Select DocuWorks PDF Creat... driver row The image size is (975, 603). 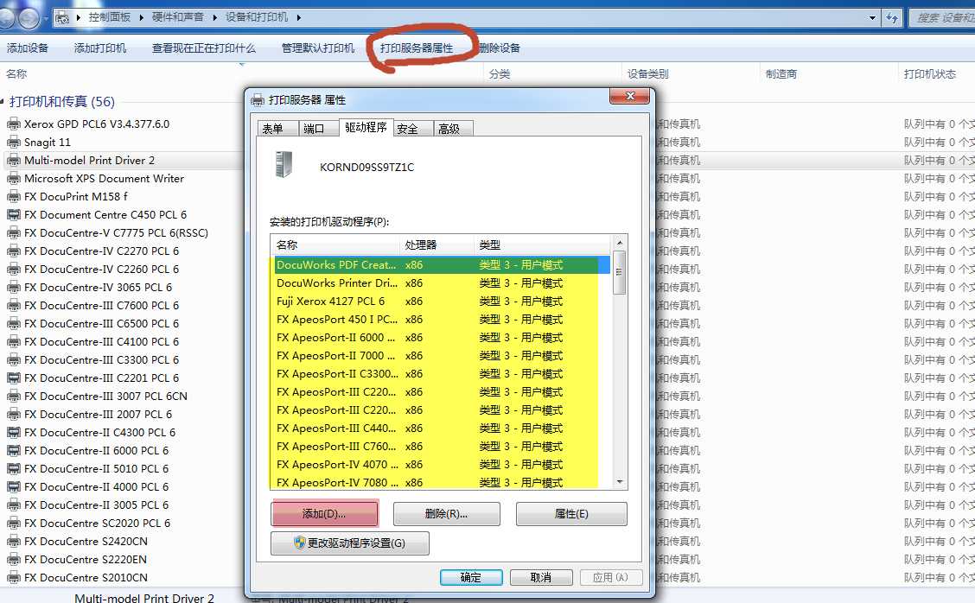442,265
